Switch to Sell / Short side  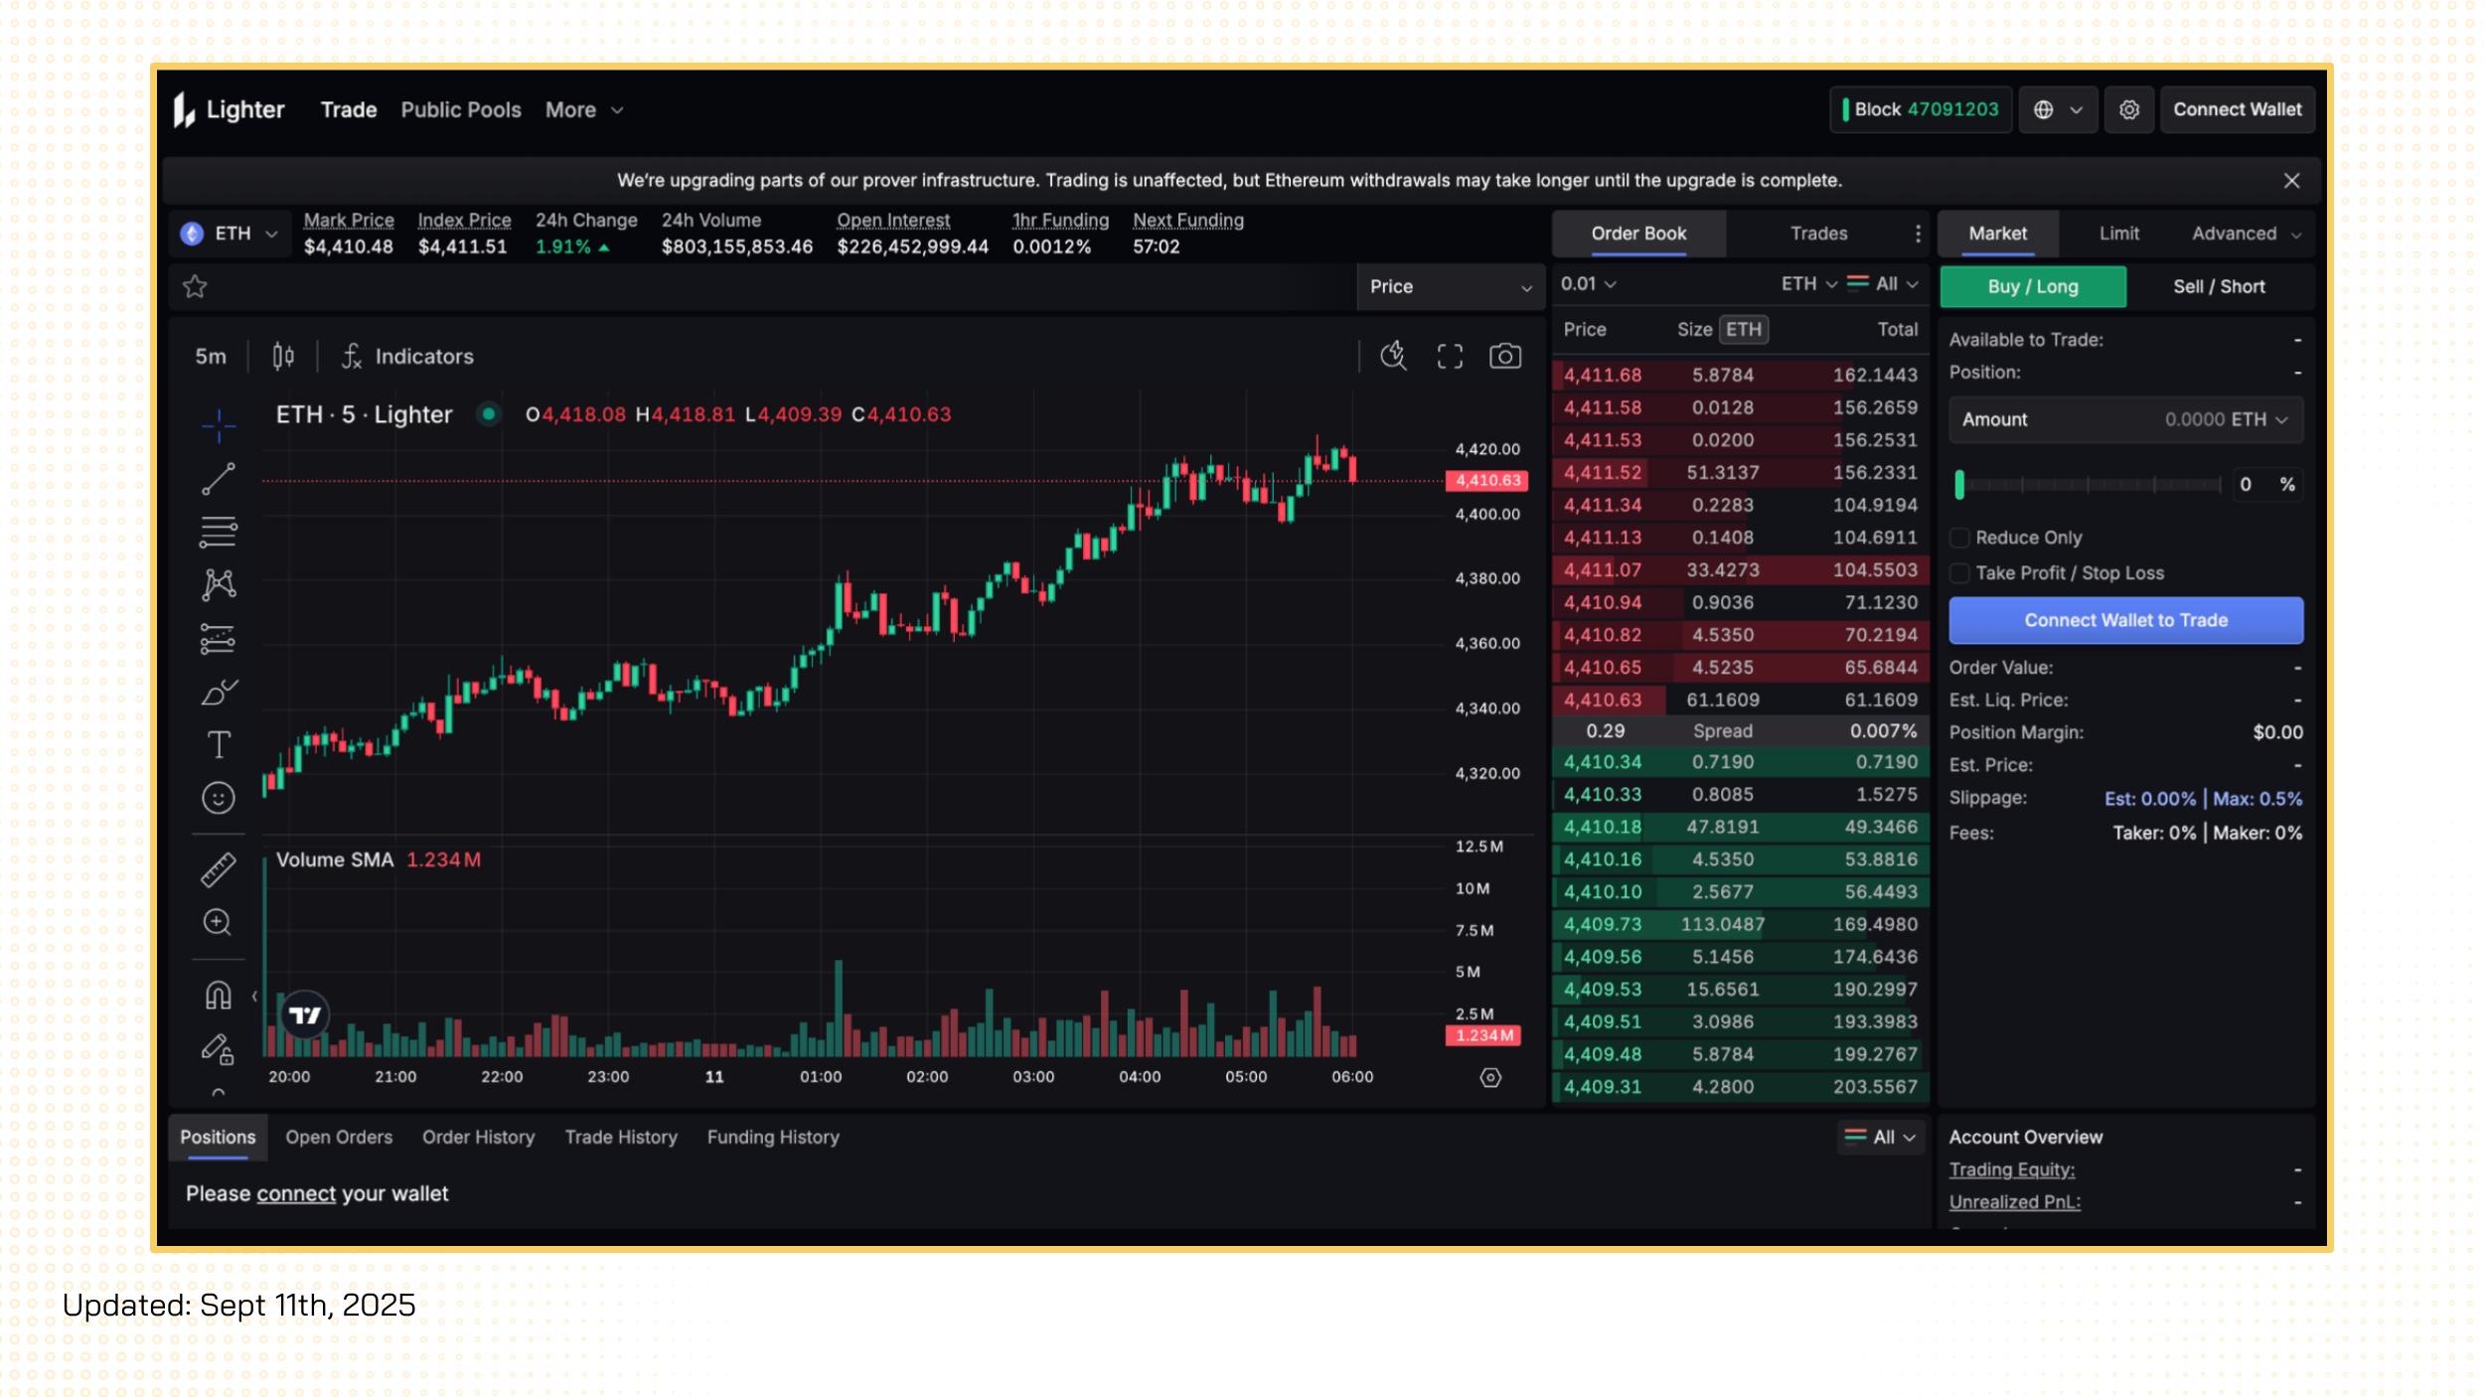(2219, 287)
